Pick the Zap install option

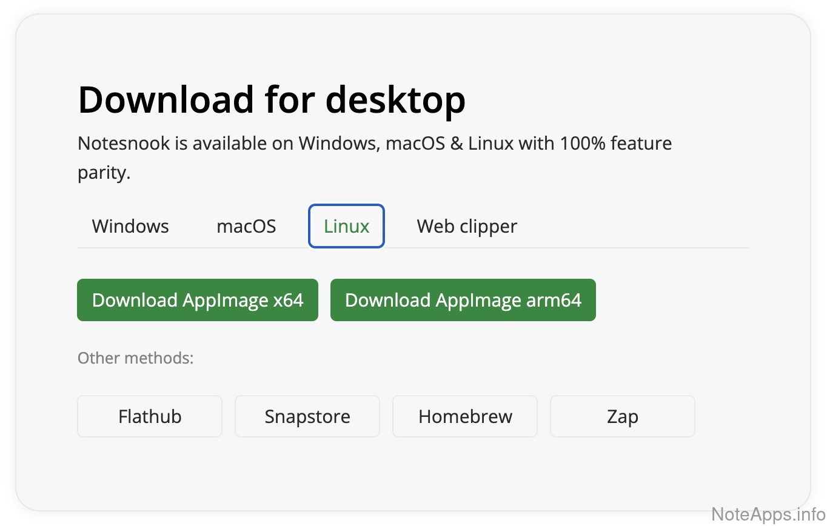(622, 417)
